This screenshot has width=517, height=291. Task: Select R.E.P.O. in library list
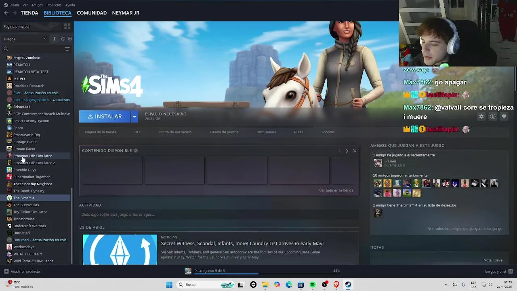(19, 79)
